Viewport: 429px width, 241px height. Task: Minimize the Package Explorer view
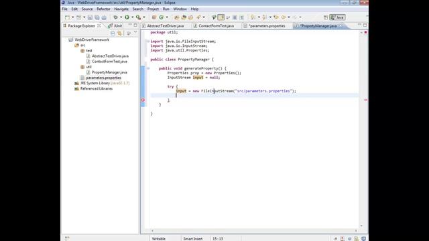pyautogui.click(x=130, y=25)
